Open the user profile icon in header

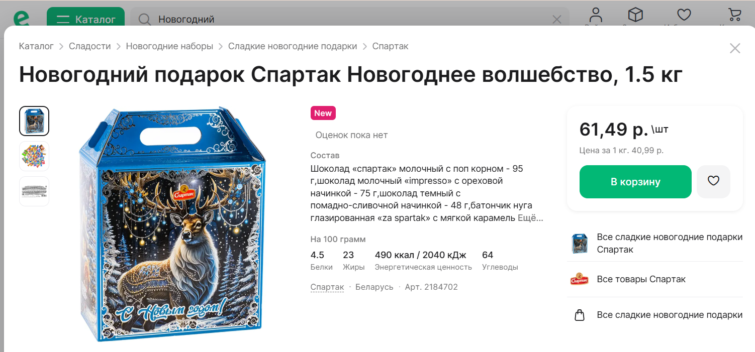pos(596,15)
